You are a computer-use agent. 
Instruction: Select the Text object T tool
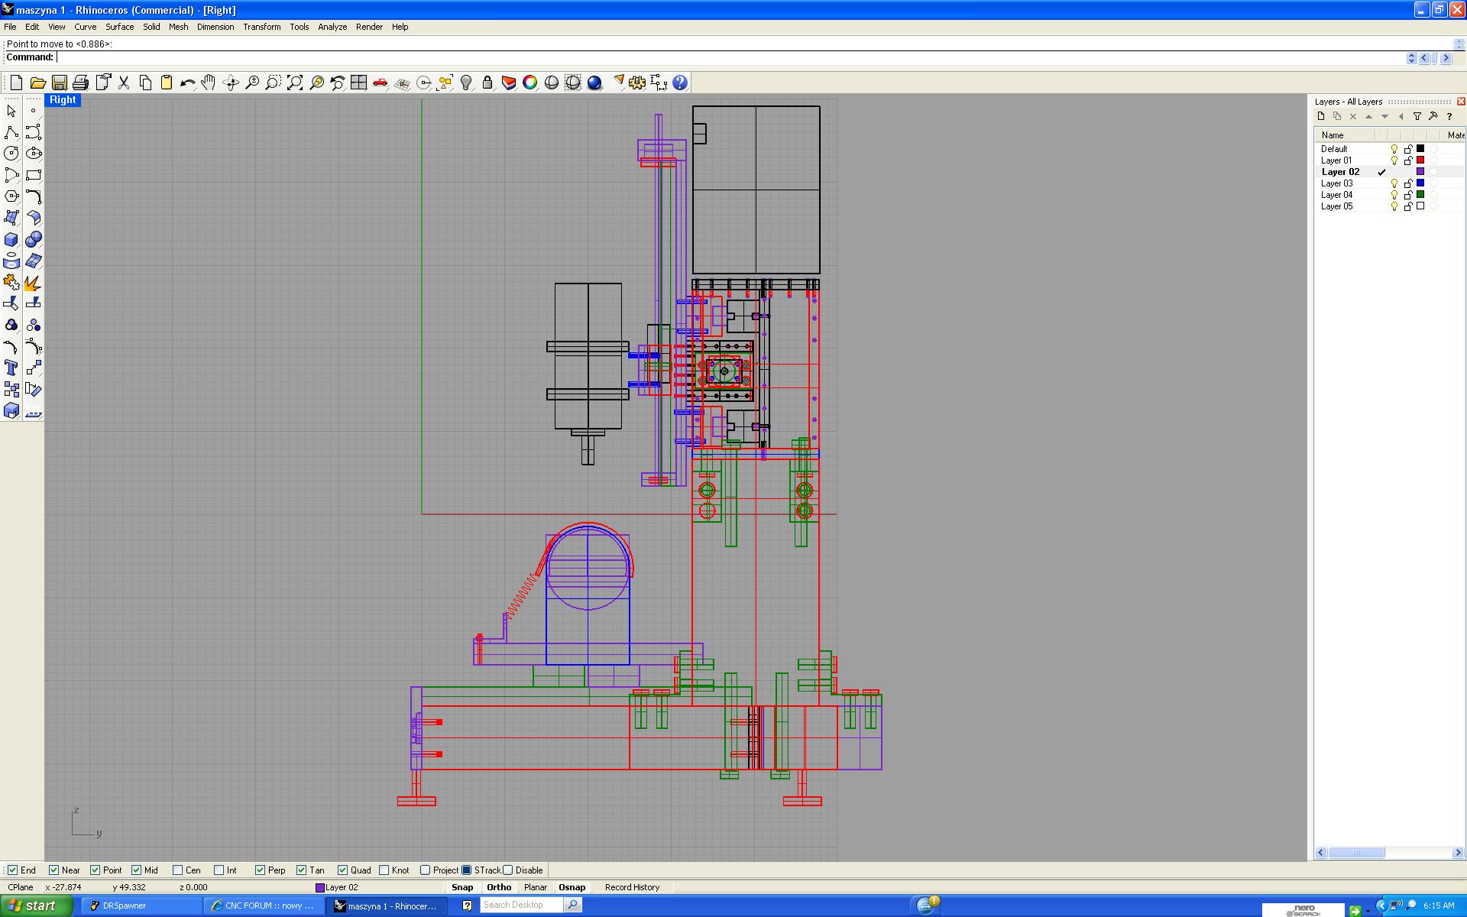(11, 368)
